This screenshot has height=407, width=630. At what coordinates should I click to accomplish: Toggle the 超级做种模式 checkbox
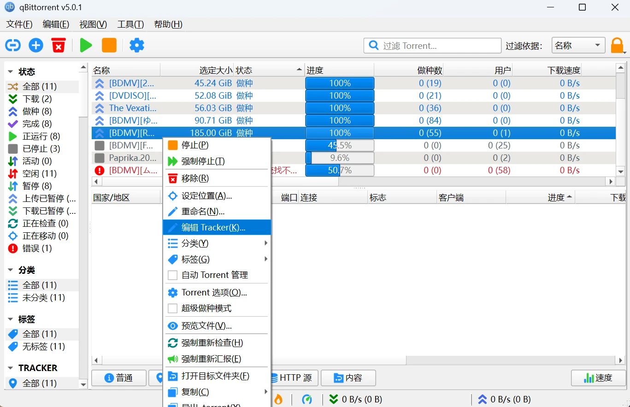click(x=172, y=308)
